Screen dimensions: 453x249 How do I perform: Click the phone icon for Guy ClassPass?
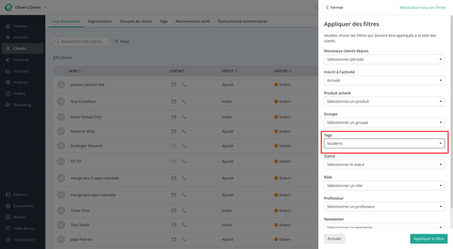click(x=184, y=101)
